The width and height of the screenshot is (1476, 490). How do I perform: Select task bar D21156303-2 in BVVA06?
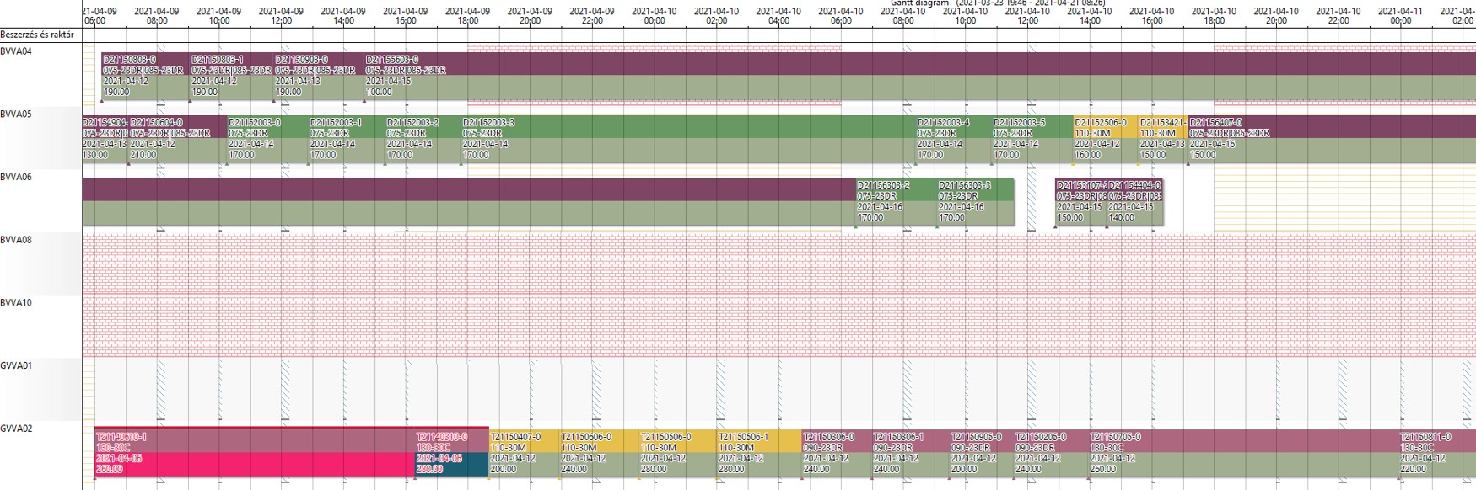tap(897, 202)
